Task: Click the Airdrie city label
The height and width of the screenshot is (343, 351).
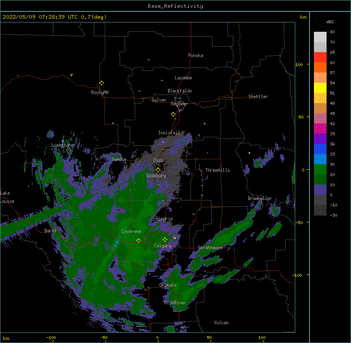Action: click(x=164, y=219)
